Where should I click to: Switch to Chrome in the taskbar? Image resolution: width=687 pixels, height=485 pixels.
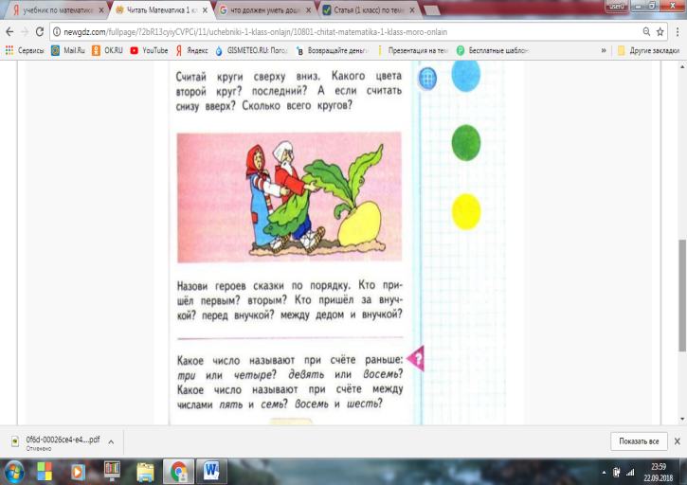pos(178,472)
